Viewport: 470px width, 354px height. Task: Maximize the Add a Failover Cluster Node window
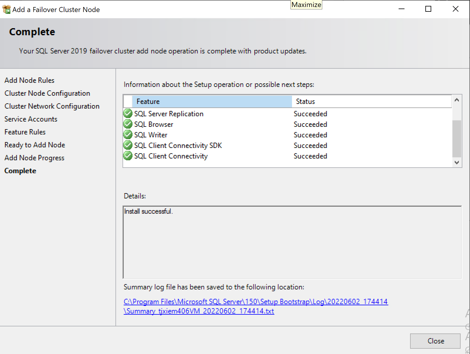point(428,9)
